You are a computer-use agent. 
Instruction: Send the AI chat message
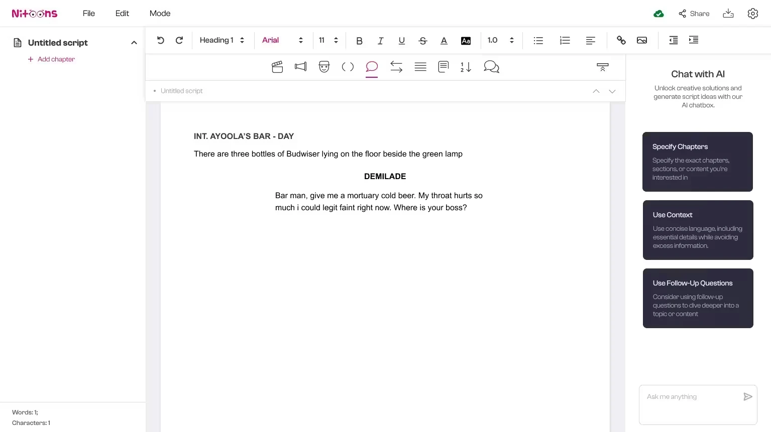748,397
